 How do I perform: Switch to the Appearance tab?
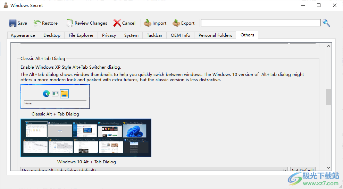pos(23,35)
